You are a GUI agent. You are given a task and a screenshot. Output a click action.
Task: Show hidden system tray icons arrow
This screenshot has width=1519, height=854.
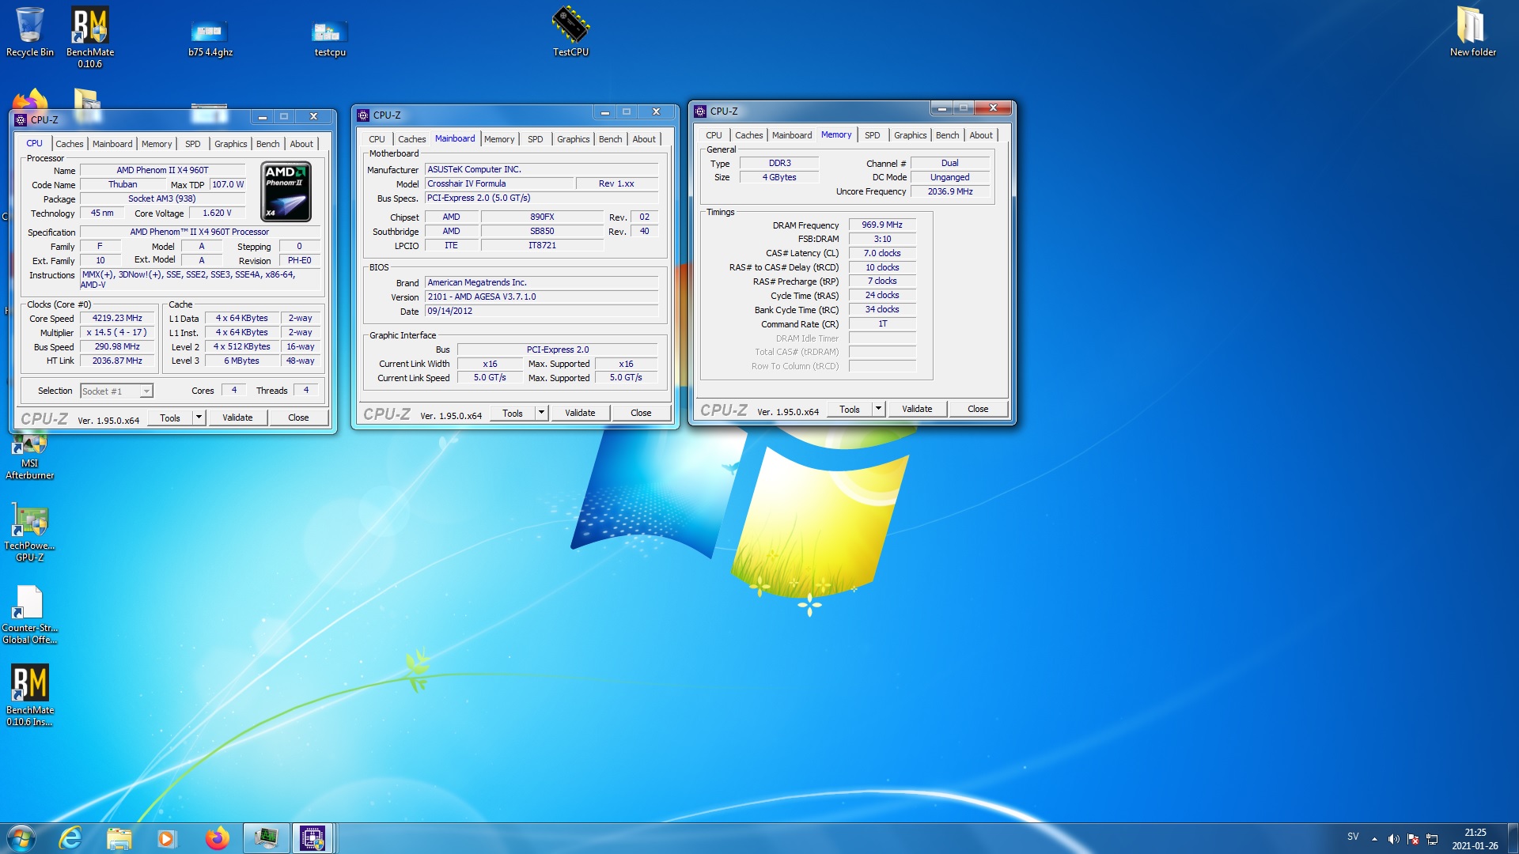coord(1374,839)
